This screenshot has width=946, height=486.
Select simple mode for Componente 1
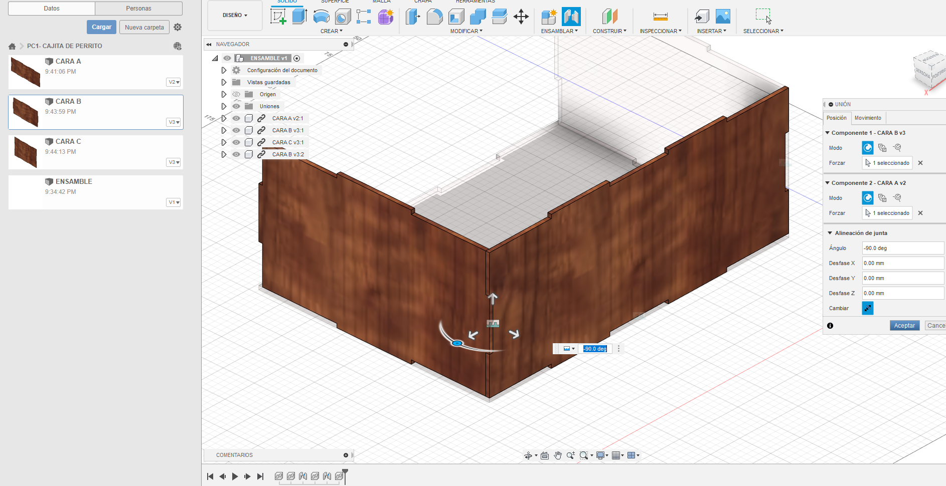(x=868, y=148)
